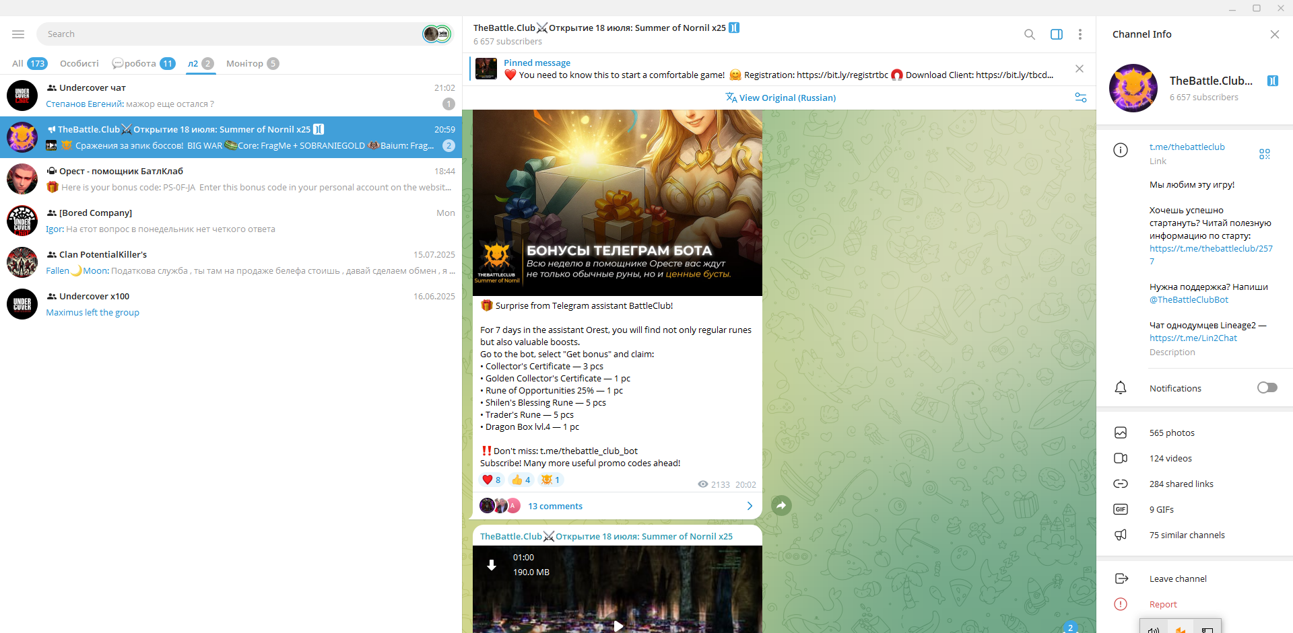Viewport: 1293px width, 633px height.
Task: Expand comments using the chevron arrow
Action: (x=750, y=506)
